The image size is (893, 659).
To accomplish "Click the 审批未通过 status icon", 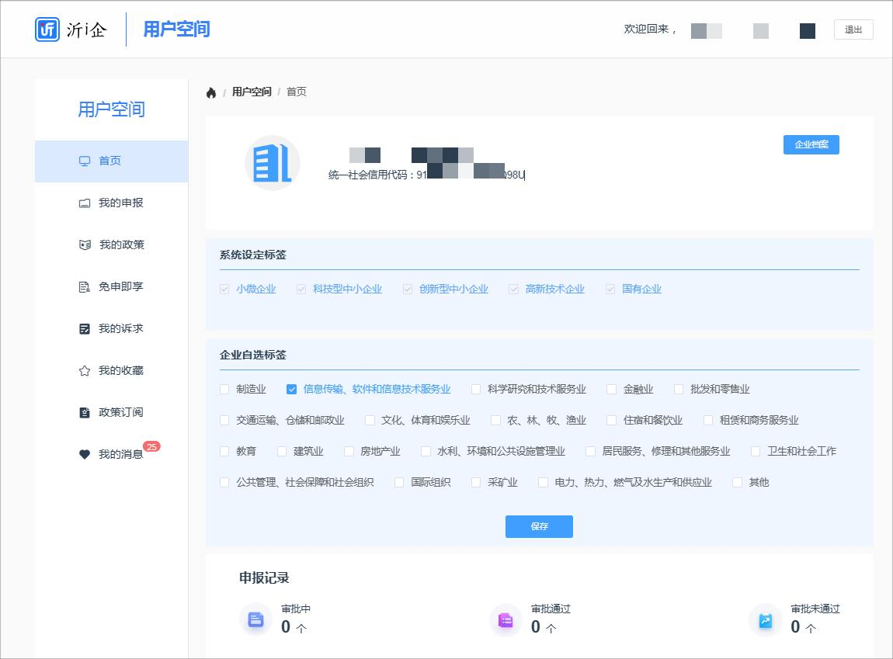I will 766,619.
